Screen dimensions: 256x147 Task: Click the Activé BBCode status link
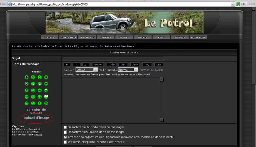click(x=35, y=132)
